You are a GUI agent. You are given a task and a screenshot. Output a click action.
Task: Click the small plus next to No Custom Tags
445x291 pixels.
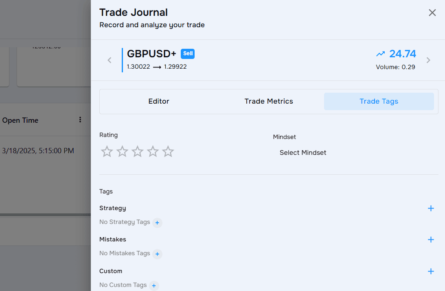[x=154, y=285]
